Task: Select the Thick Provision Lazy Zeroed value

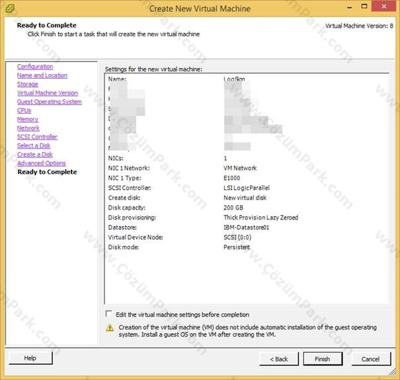Action: click(260, 217)
